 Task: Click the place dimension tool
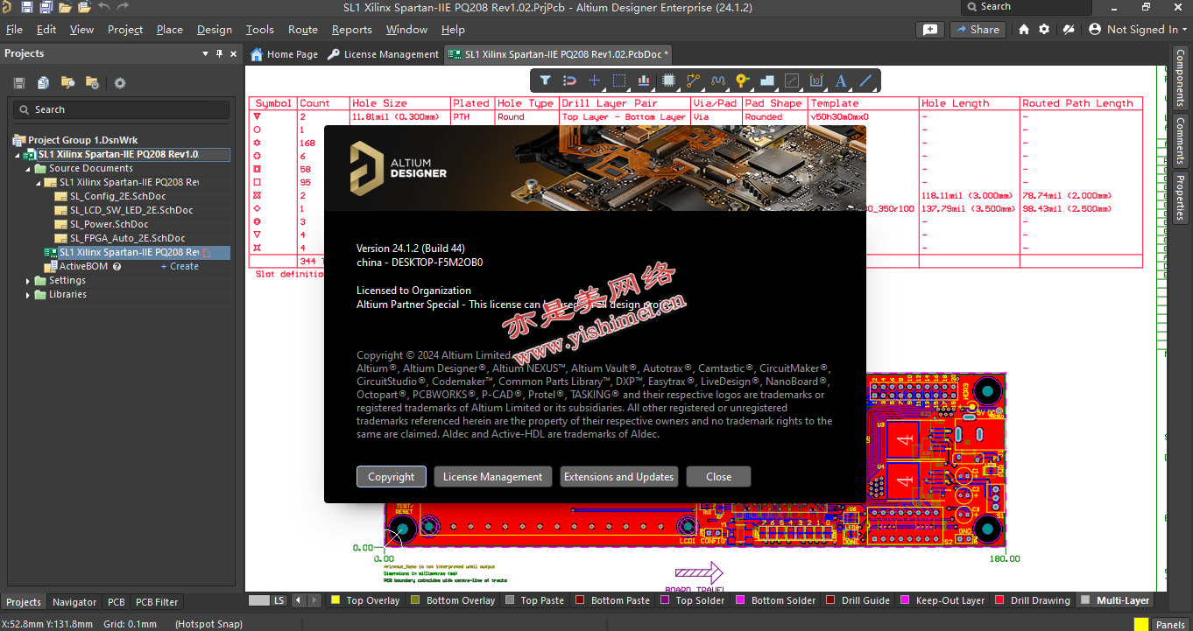click(816, 81)
